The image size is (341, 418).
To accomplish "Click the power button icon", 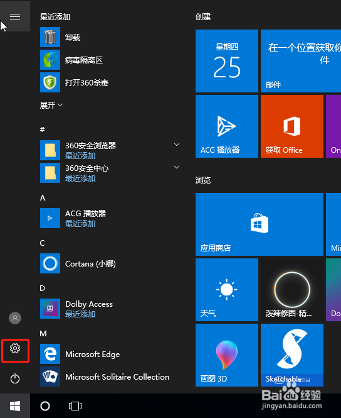I will (x=15, y=378).
